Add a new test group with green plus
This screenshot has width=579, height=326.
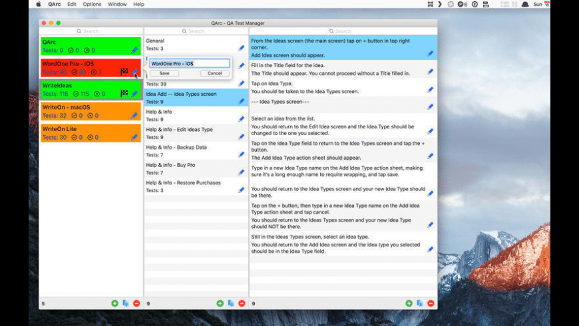click(x=220, y=303)
